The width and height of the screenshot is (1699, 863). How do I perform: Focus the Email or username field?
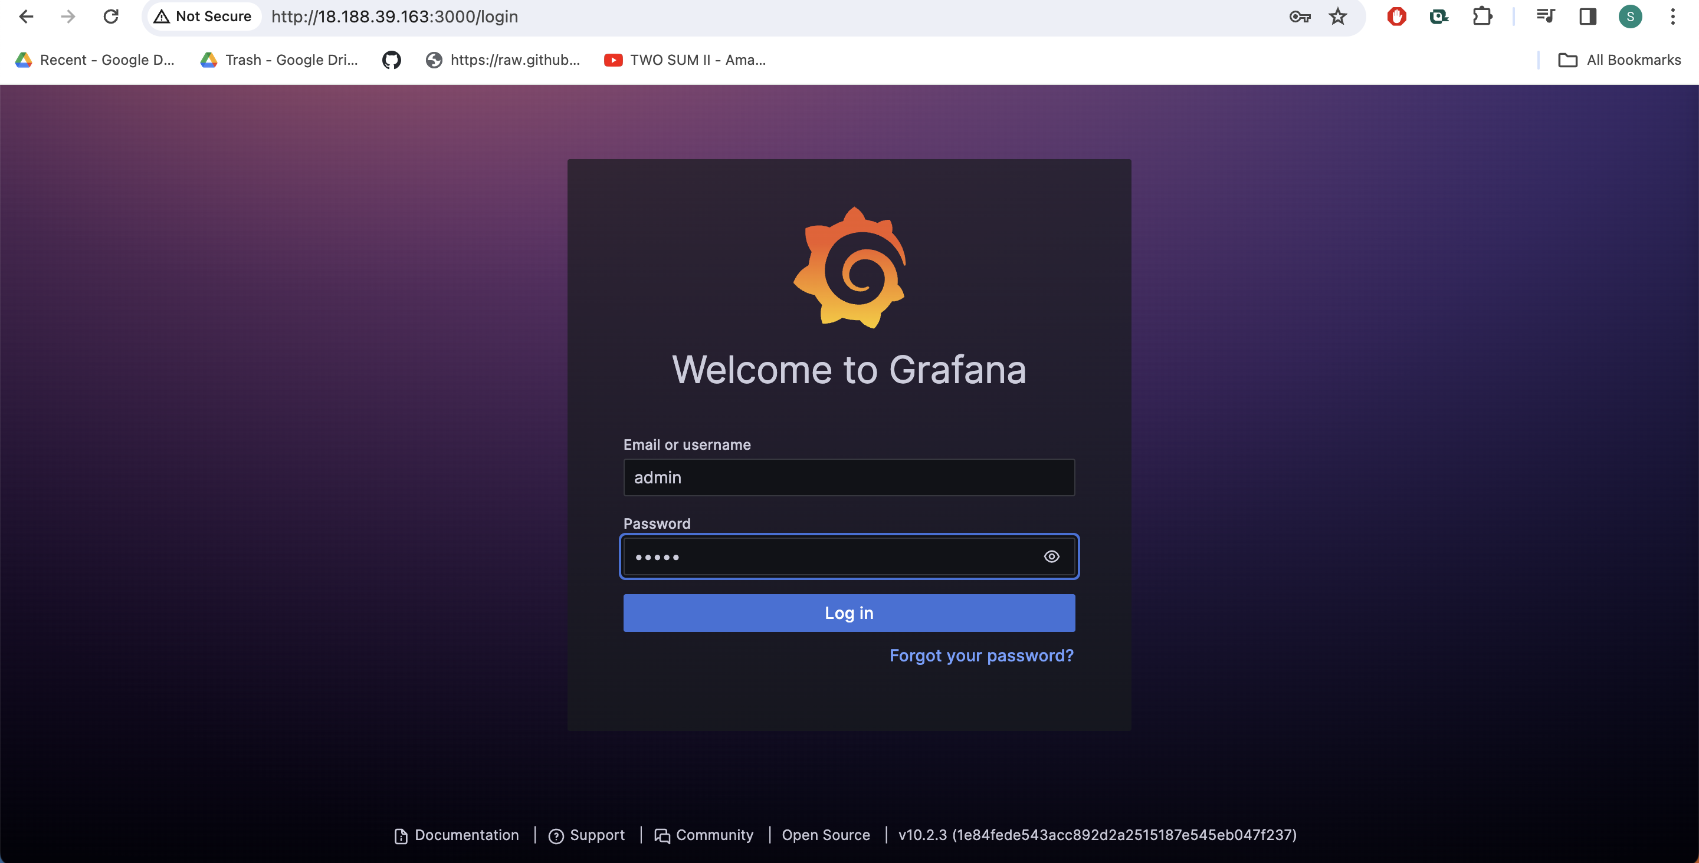coord(849,477)
